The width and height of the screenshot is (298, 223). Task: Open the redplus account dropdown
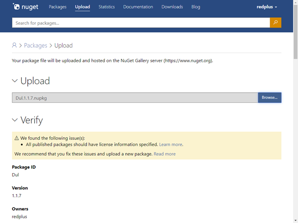[267, 7]
